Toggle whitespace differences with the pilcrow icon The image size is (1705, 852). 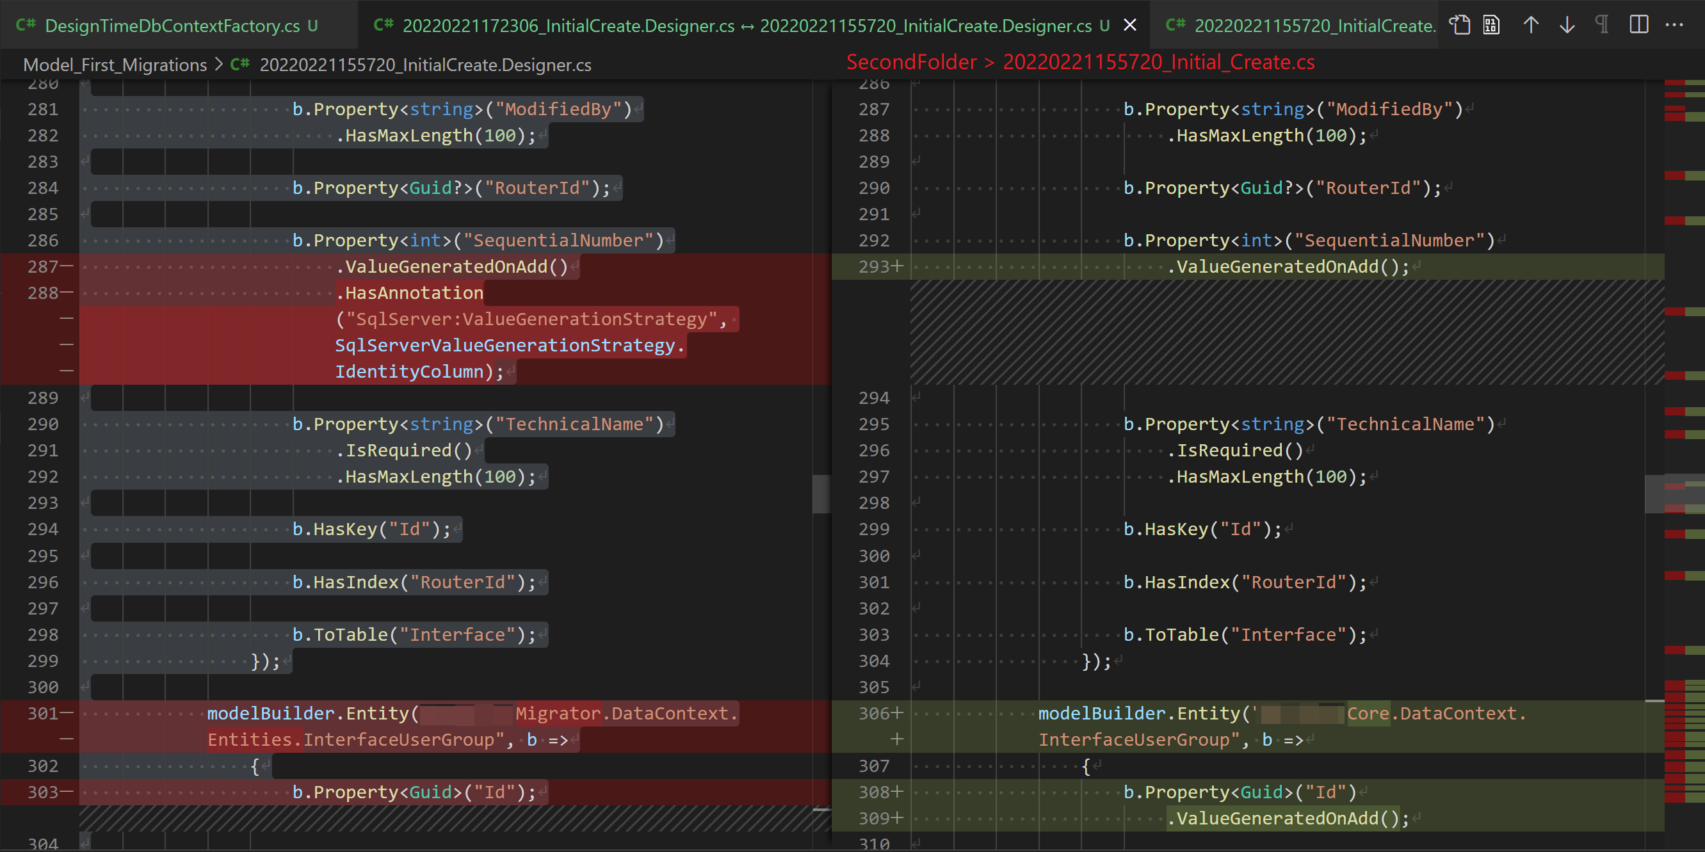[1603, 25]
